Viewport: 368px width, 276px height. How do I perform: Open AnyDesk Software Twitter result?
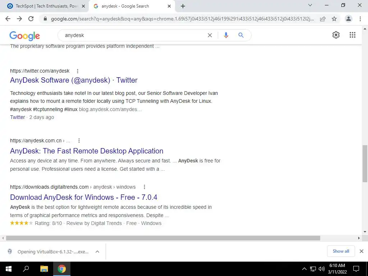(x=74, y=80)
